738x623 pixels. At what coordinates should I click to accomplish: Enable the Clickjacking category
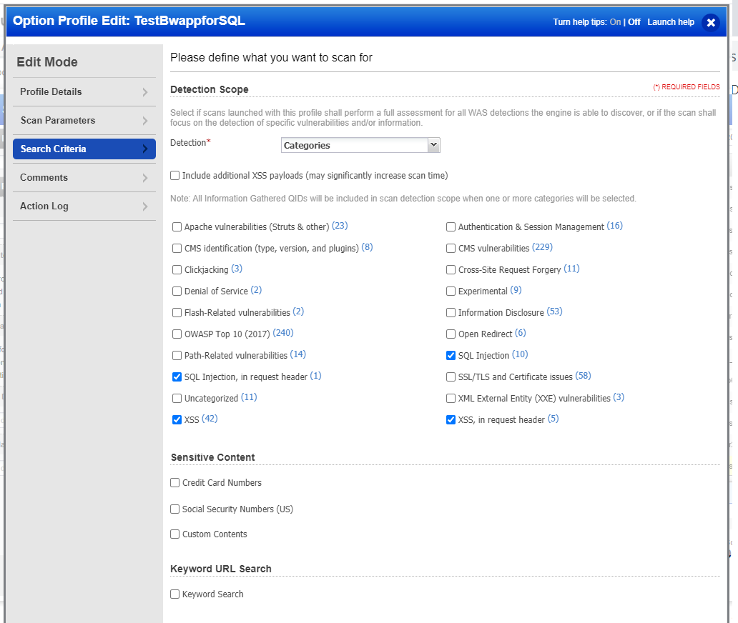pos(177,270)
